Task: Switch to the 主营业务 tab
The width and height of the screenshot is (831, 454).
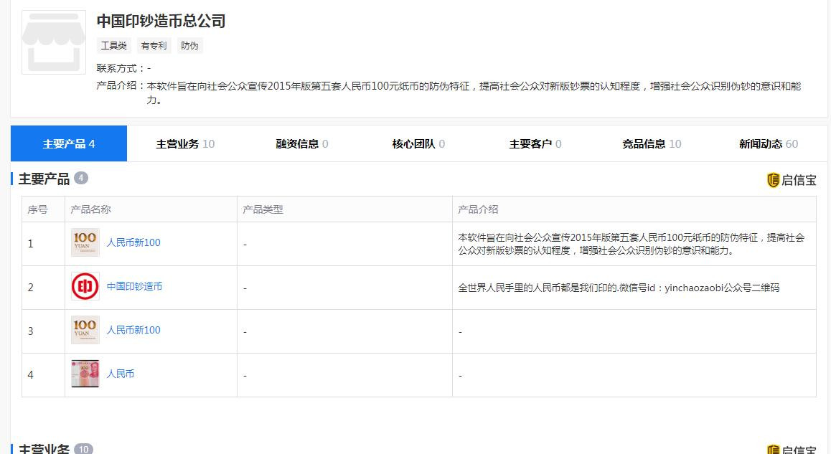Action: point(185,144)
